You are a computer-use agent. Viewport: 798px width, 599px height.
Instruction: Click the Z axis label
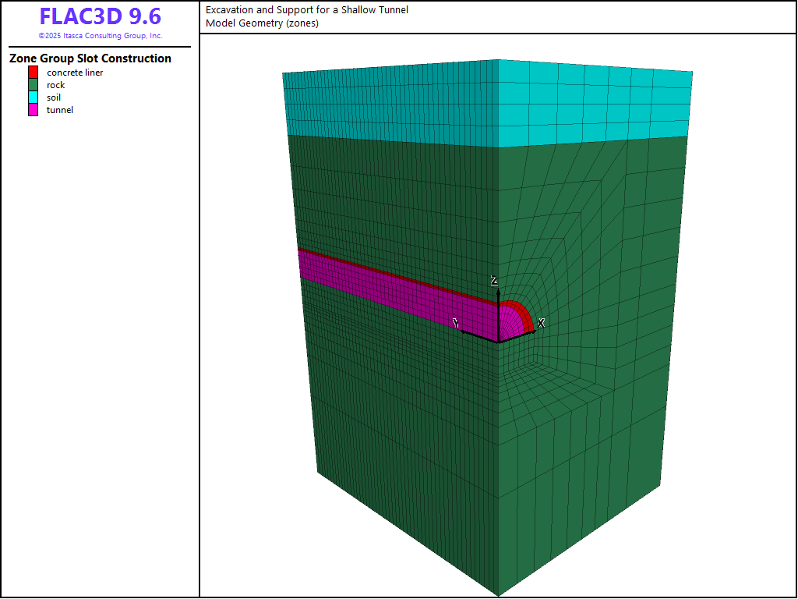(x=493, y=281)
